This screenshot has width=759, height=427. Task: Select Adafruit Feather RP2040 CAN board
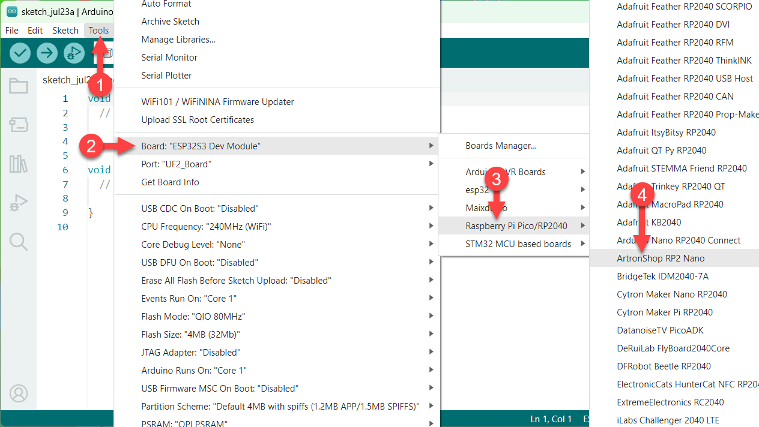pos(675,97)
